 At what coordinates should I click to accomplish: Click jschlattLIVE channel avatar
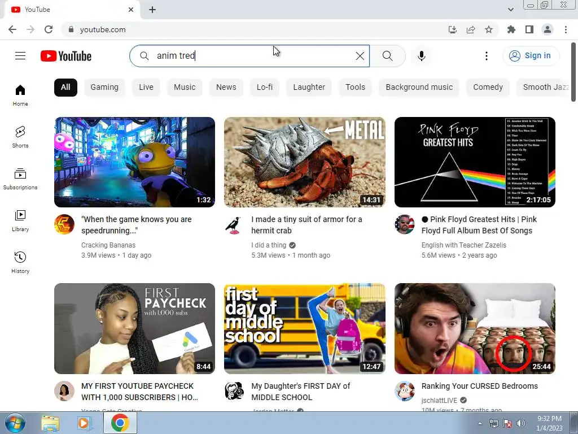pos(404,391)
